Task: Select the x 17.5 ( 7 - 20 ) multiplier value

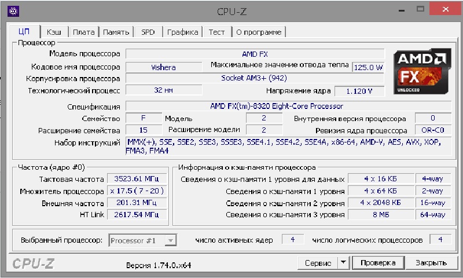Action: [x=137, y=191]
